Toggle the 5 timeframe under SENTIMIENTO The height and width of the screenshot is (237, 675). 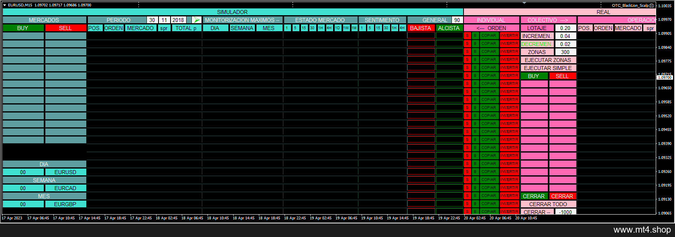point(370,28)
